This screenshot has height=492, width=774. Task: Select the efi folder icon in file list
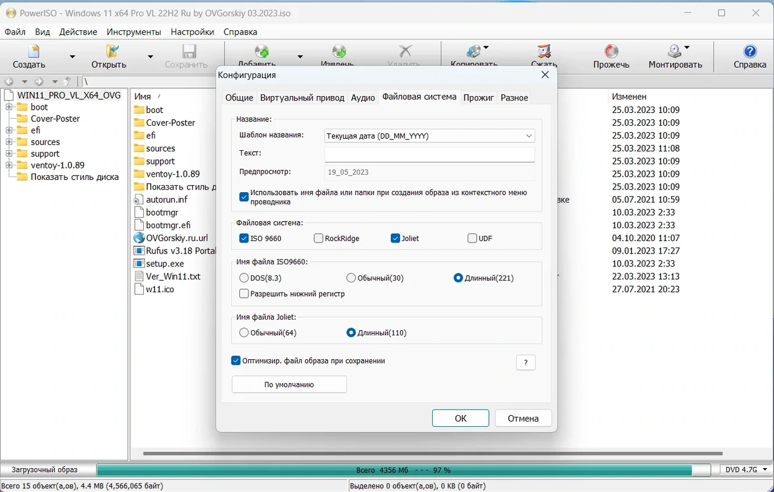click(139, 135)
